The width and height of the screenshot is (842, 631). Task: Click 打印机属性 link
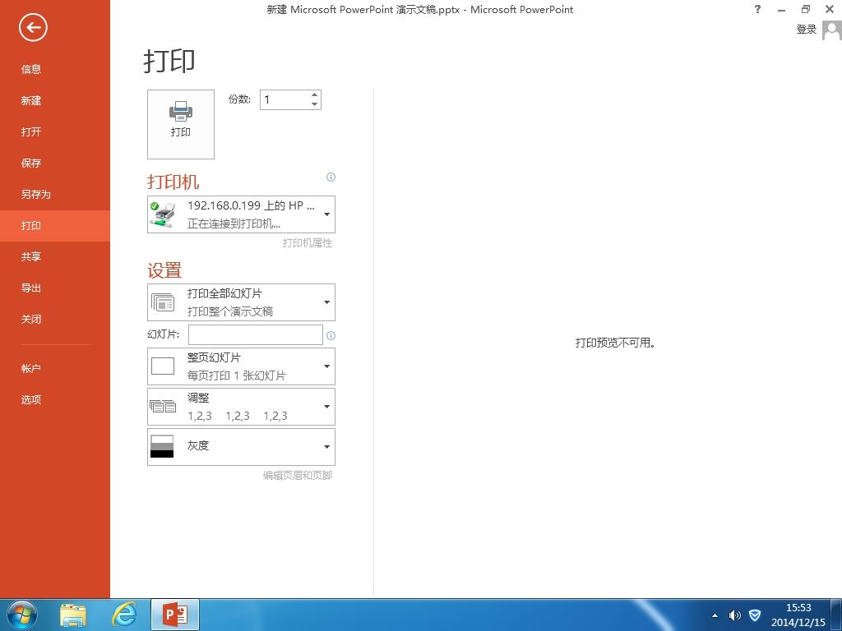308,243
